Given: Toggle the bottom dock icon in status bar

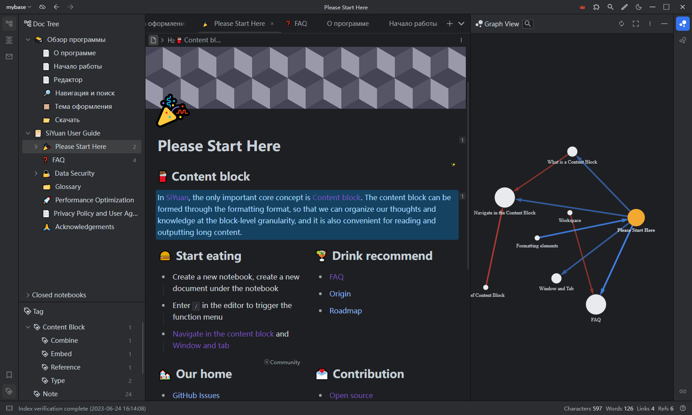Looking at the screenshot, I should click(9, 408).
